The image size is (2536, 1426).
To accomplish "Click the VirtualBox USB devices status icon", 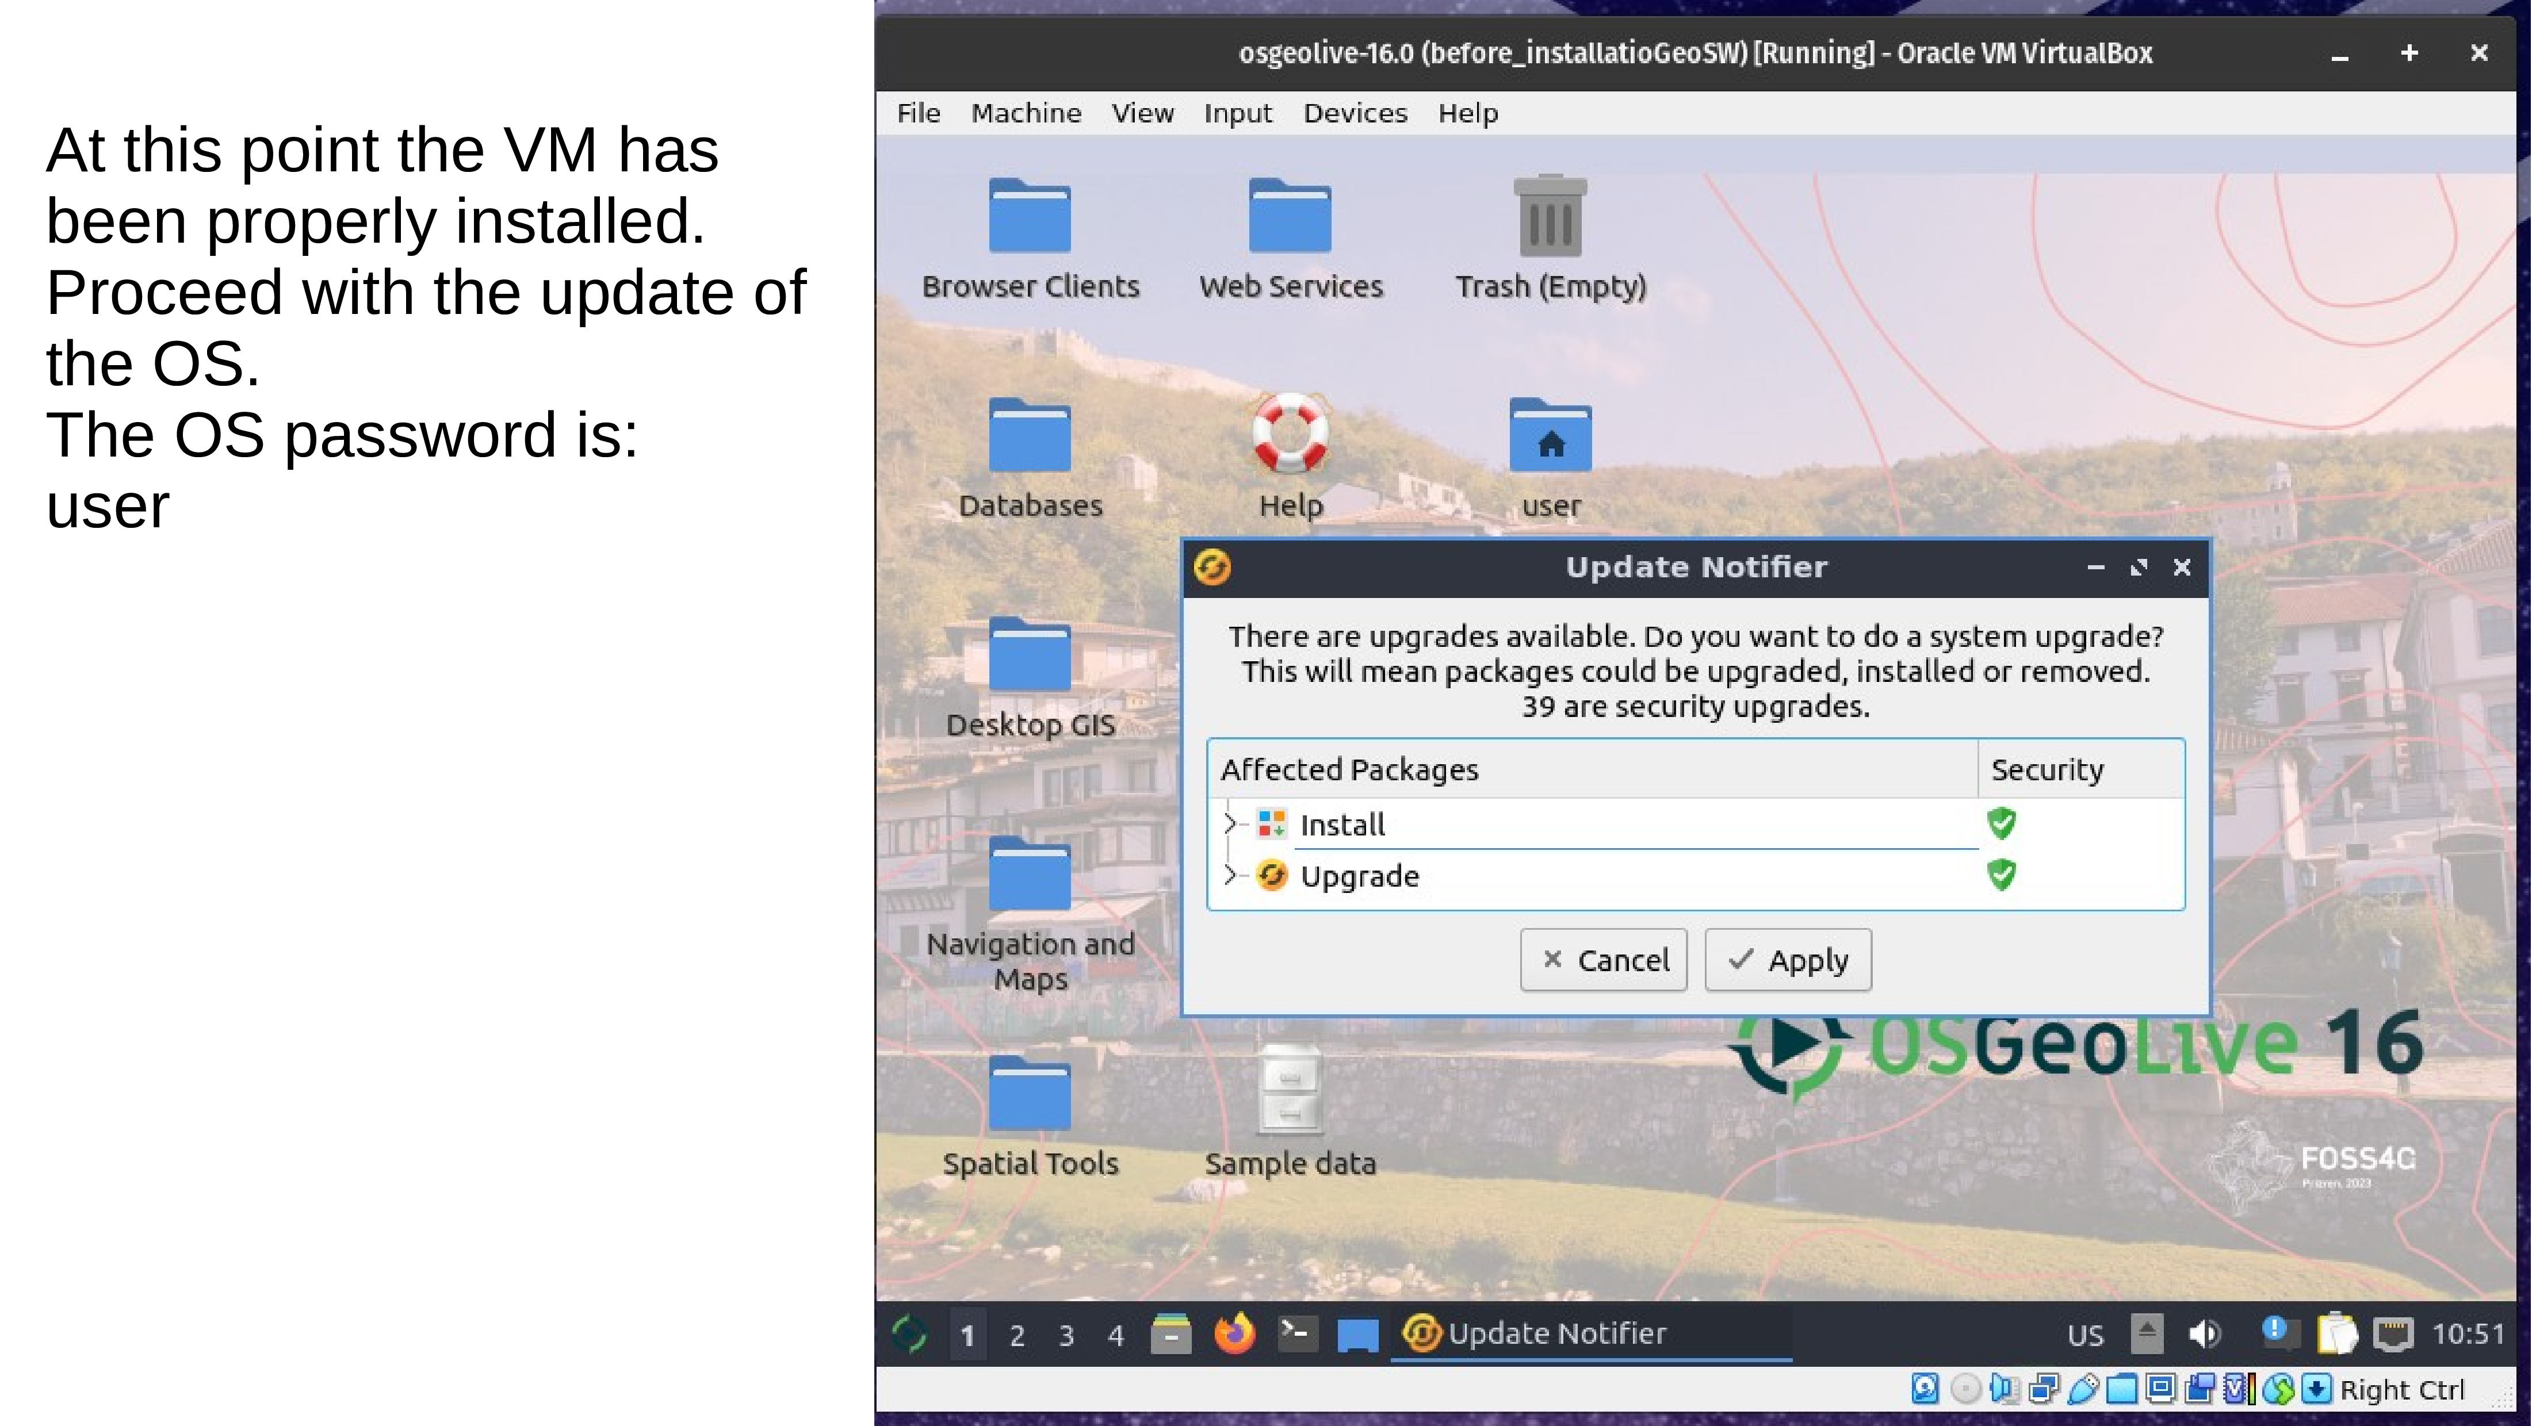I will pyautogui.click(x=2083, y=1389).
